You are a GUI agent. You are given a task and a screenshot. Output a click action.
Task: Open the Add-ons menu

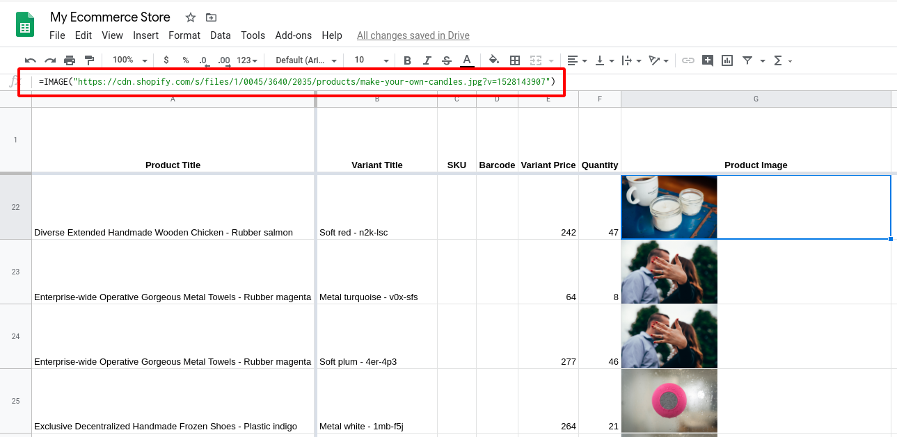[x=293, y=35]
